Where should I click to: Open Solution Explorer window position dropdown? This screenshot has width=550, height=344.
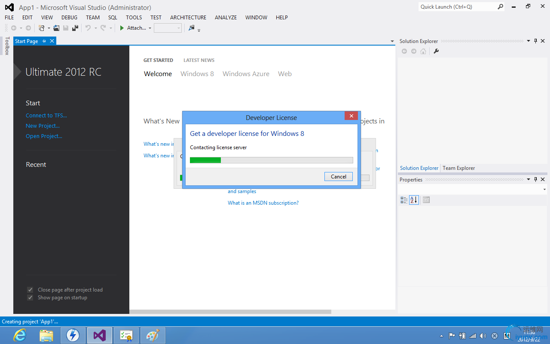click(x=529, y=41)
